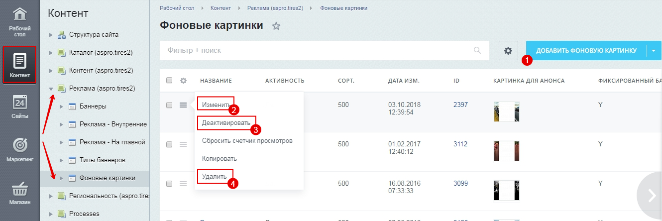Check the row with ID 3099
This screenshot has height=221, width=662.
click(x=169, y=184)
